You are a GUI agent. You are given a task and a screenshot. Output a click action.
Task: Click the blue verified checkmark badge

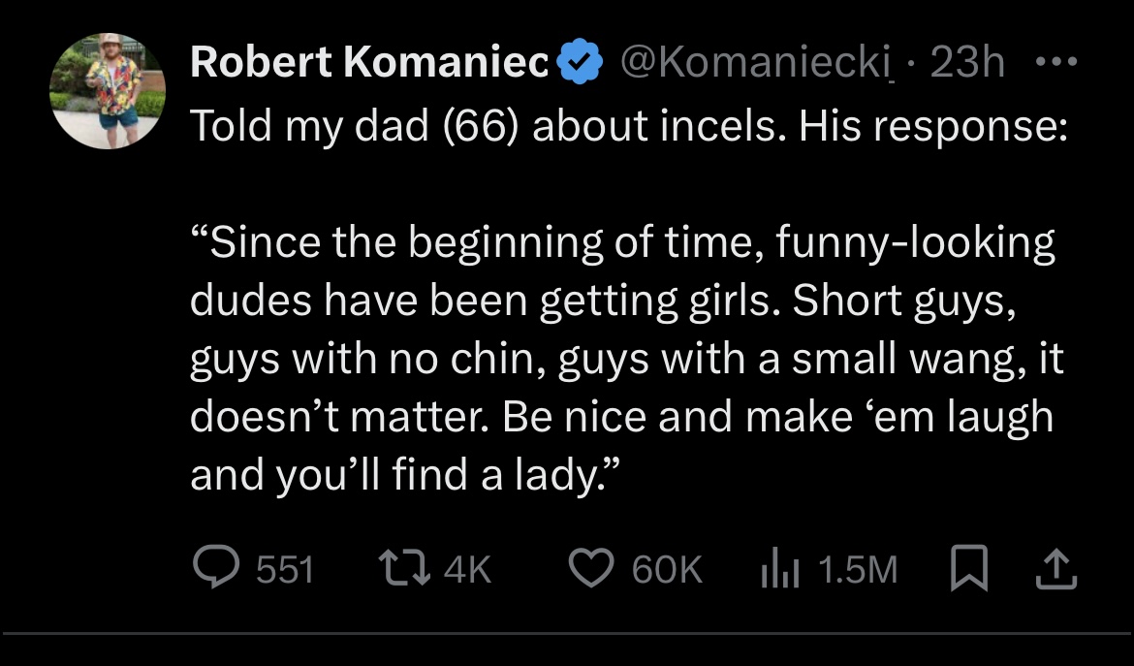(578, 63)
